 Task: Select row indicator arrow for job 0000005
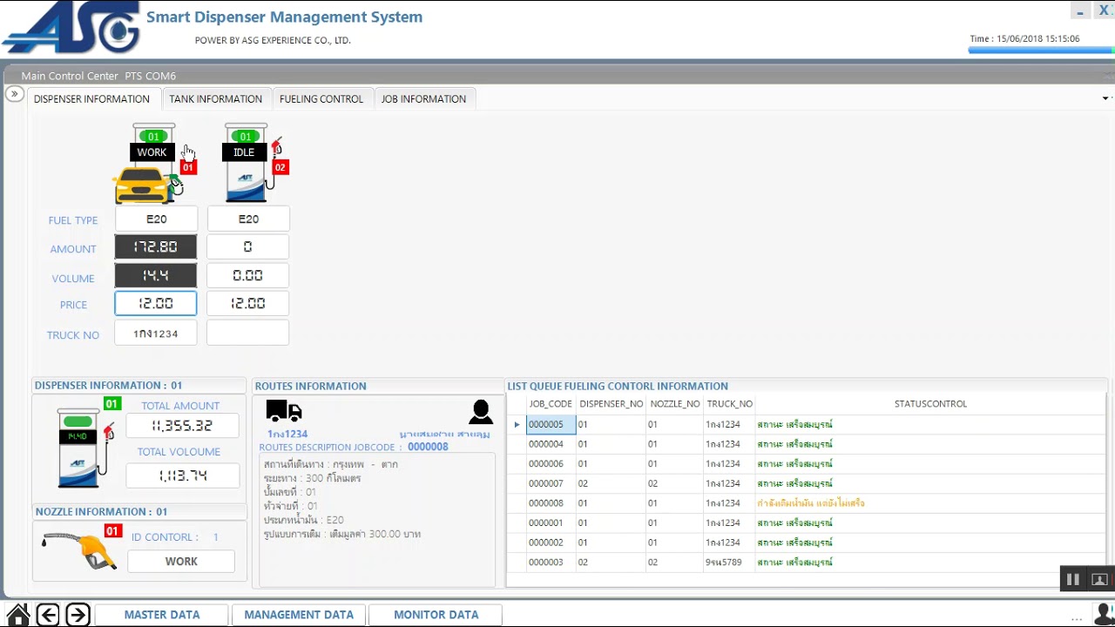pos(517,425)
